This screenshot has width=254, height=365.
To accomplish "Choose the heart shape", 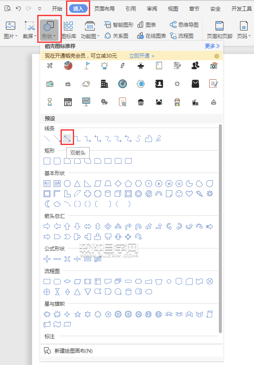I will [189, 194].
